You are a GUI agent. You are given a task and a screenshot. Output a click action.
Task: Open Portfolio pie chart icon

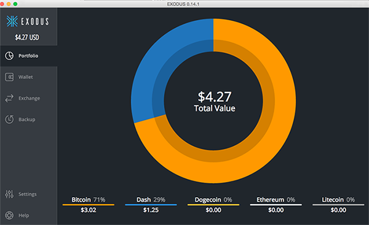click(x=9, y=56)
